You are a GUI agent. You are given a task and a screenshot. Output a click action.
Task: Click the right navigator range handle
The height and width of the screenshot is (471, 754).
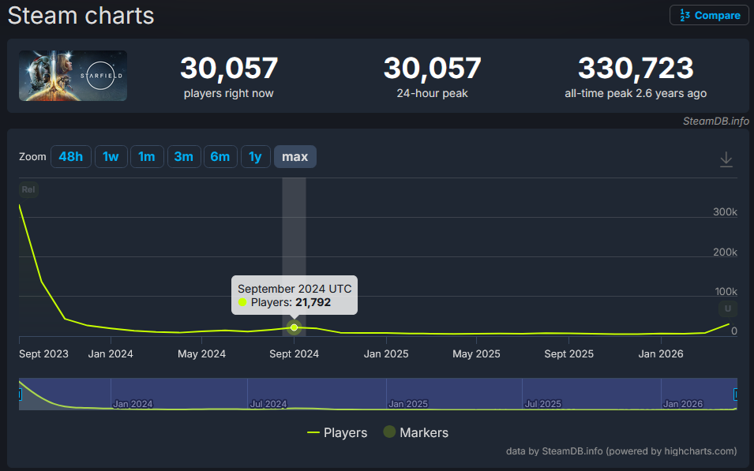(x=735, y=394)
